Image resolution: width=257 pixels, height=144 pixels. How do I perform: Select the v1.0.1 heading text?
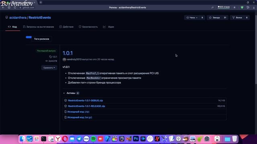click(66, 67)
